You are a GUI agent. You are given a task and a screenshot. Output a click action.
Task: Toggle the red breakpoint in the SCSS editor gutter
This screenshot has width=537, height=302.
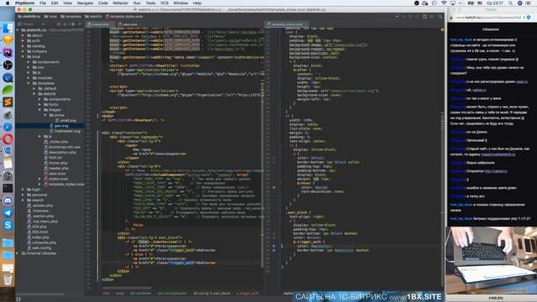coord(274,187)
